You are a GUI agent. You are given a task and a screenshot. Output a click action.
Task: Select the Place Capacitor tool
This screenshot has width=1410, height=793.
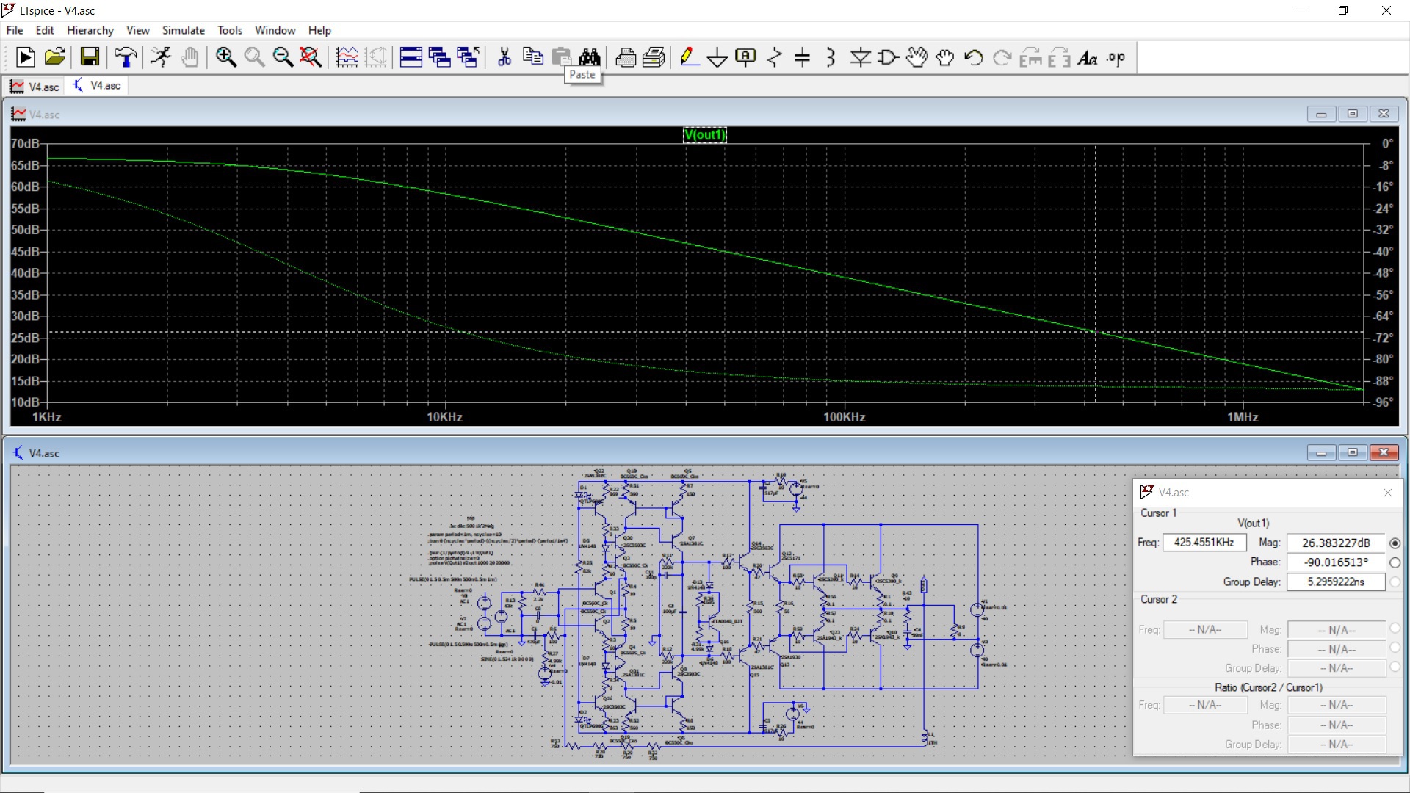[x=802, y=57]
